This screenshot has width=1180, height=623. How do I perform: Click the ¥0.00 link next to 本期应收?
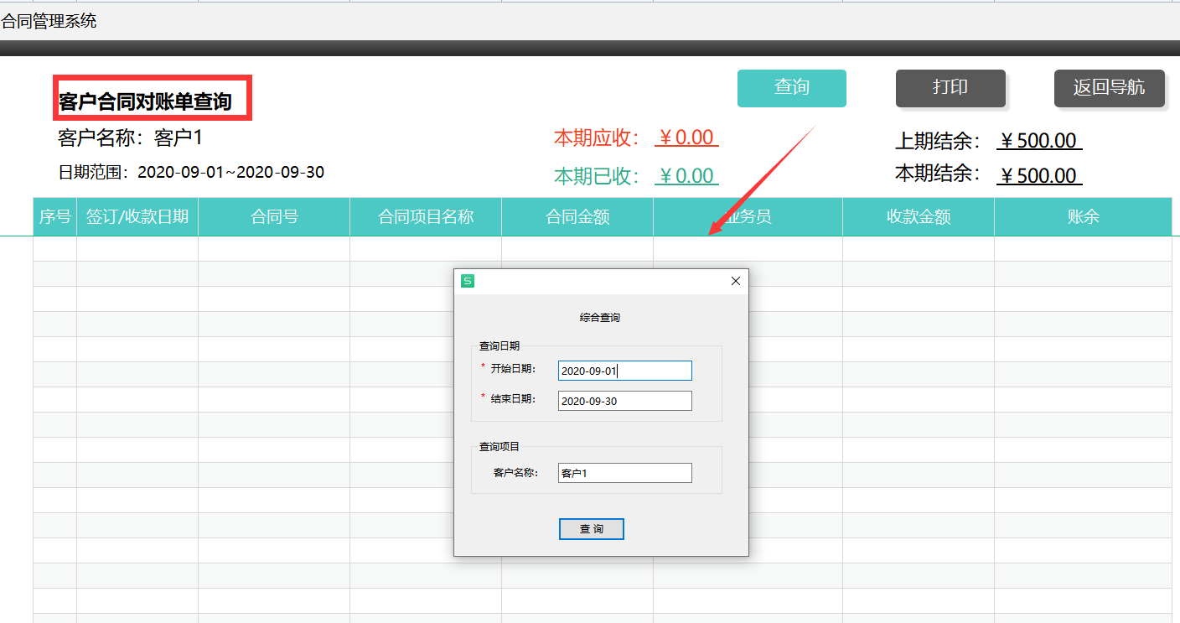[x=686, y=137]
